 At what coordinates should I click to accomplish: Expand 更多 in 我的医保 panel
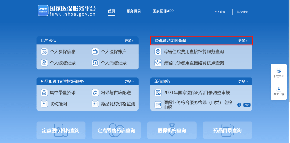point(129,41)
